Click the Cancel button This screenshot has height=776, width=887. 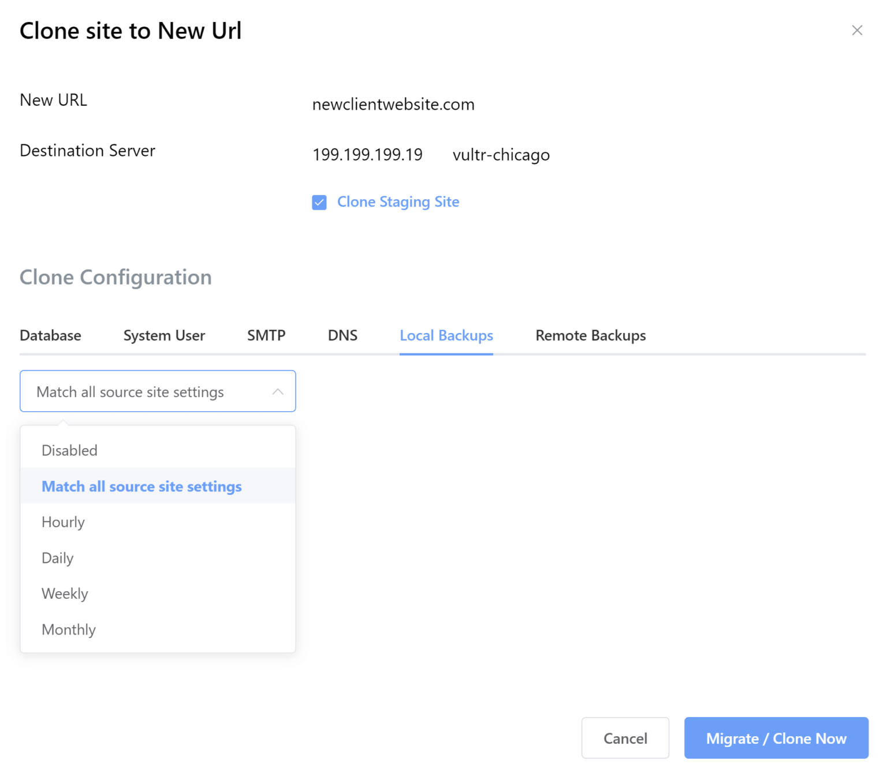(x=625, y=738)
